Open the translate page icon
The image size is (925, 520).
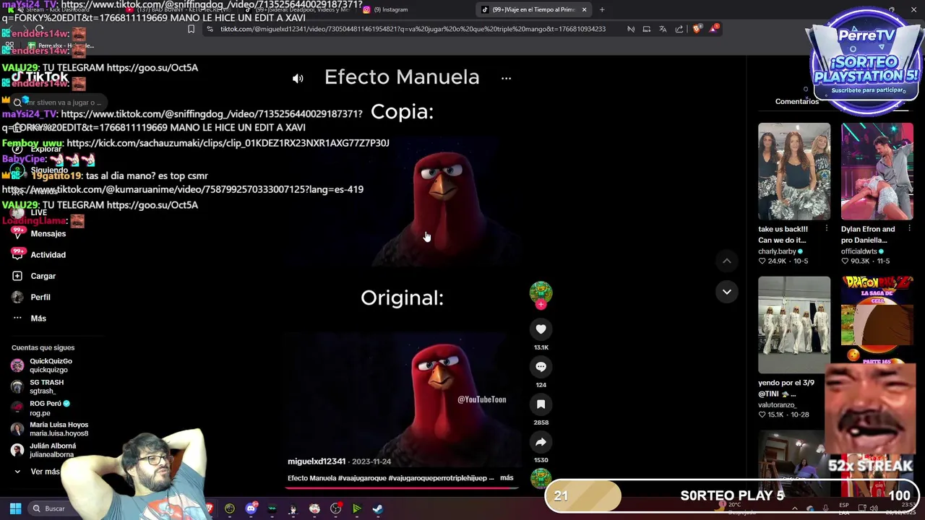click(663, 29)
